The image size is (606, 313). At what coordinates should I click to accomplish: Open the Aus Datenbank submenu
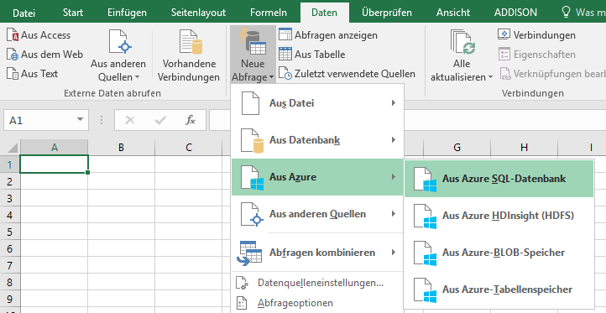click(317, 140)
